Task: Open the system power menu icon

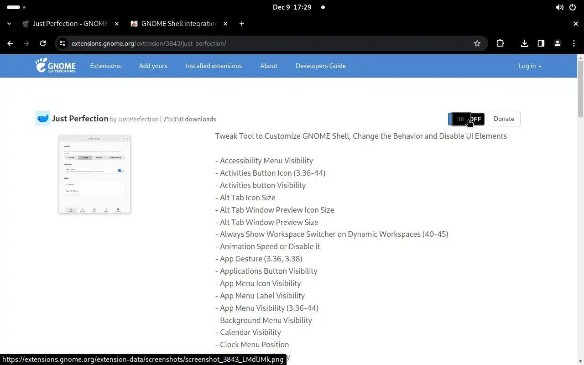Action: tap(573, 7)
